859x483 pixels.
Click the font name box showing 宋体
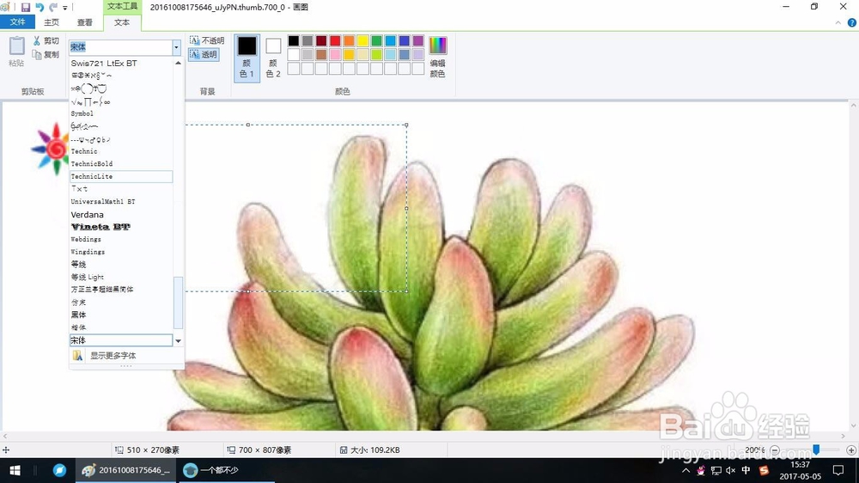[x=120, y=47]
